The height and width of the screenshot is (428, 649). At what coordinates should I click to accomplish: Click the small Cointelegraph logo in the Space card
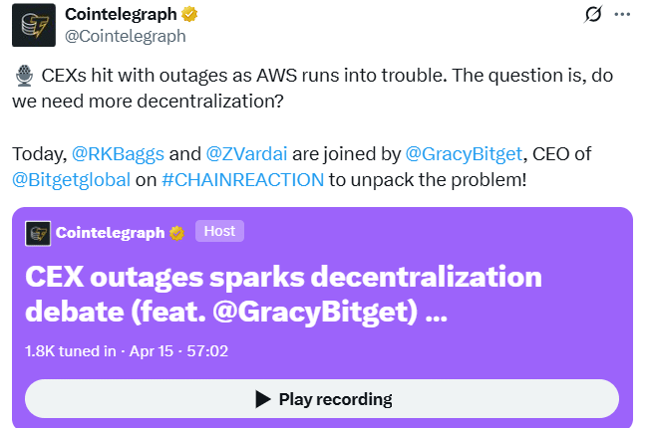(x=38, y=233)
